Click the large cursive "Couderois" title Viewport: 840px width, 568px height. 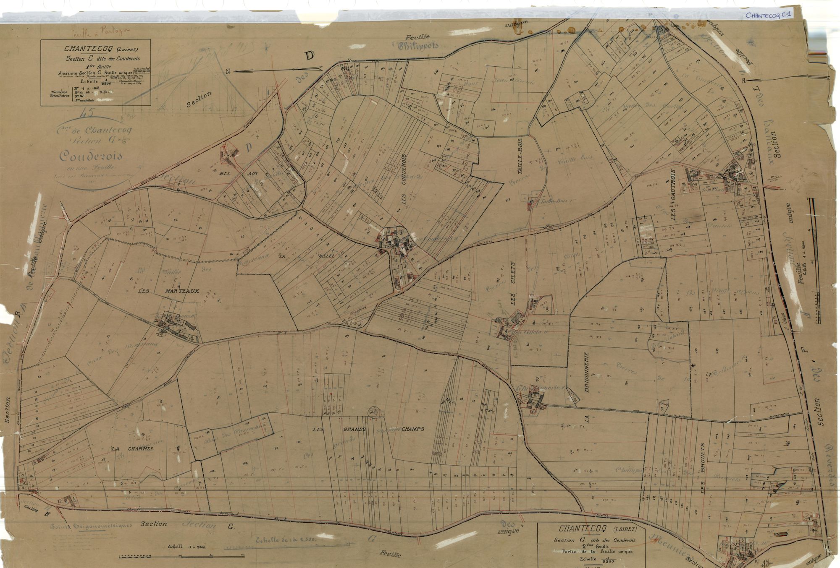(x=91, y=156)
